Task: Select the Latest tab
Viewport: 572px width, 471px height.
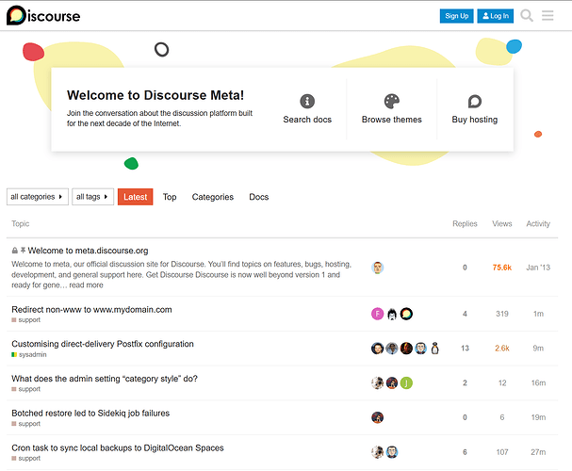Action: click(135, 197)
